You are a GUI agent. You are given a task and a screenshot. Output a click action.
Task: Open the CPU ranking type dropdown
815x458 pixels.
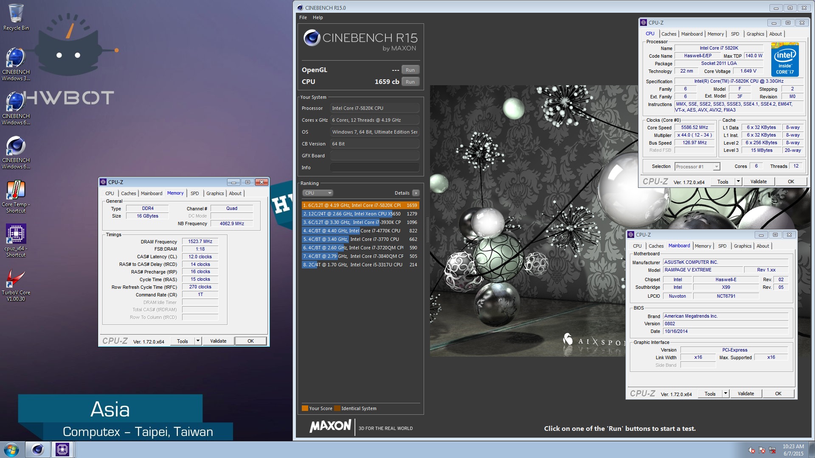coord(318,193)
